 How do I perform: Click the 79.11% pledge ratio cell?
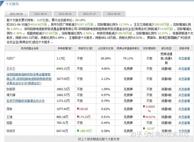click(x=128, y=58)
